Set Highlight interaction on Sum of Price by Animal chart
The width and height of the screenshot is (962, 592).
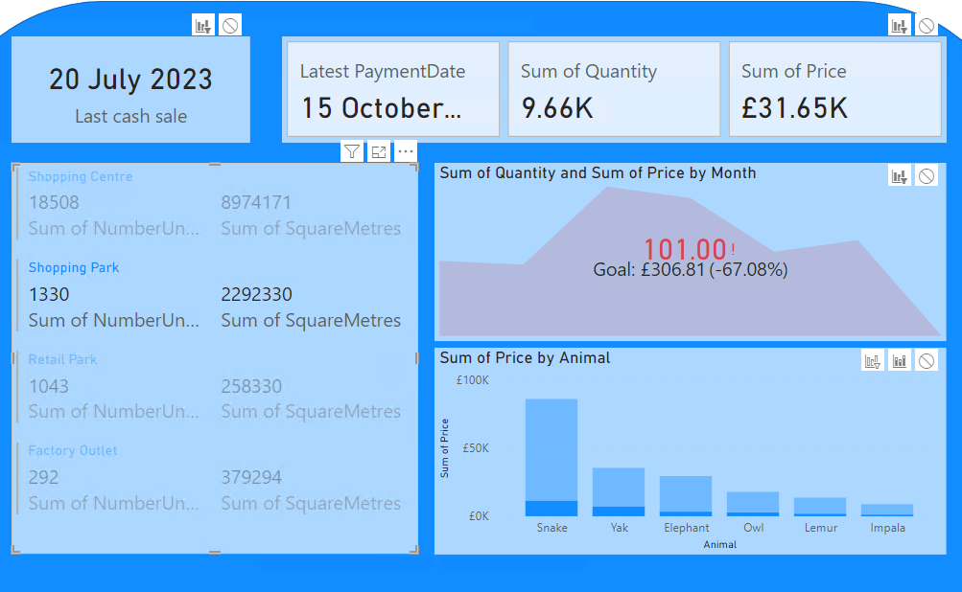(x=900, y=361)
